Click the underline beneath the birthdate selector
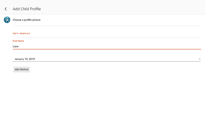Screen dimensions: 205x128 pos(107,61)
